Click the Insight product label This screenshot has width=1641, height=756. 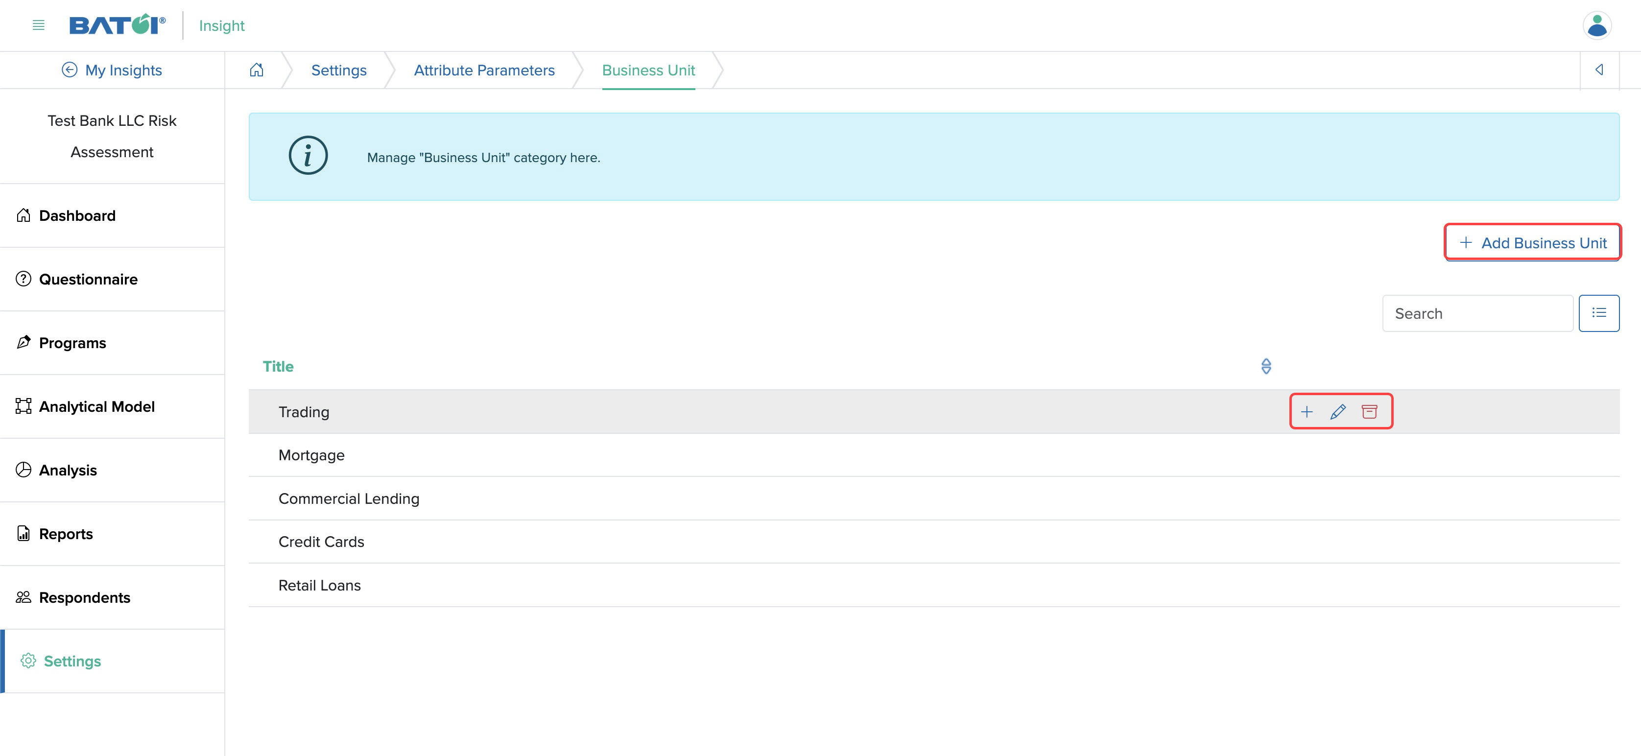(x=222, y=25)
